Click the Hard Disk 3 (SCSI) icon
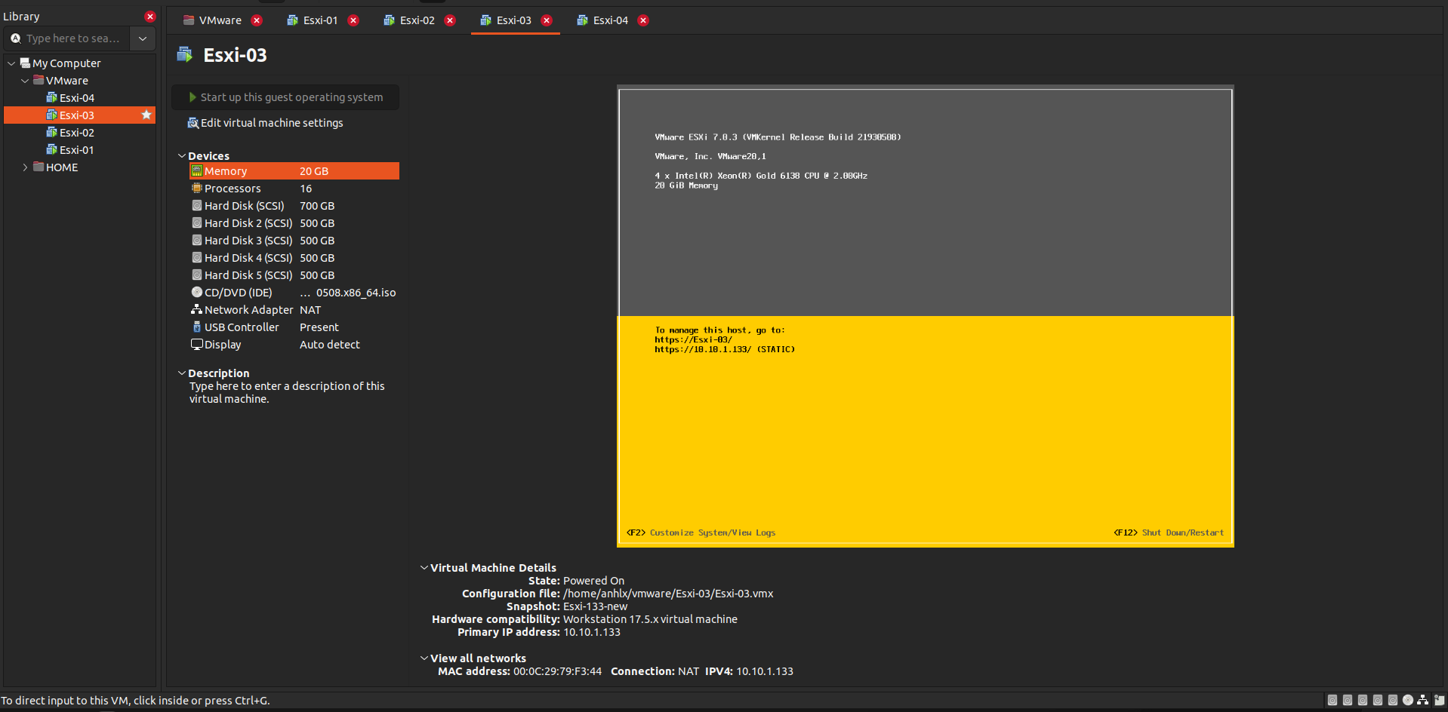Viewport: 1448px width, 712px height. [196, 241]
